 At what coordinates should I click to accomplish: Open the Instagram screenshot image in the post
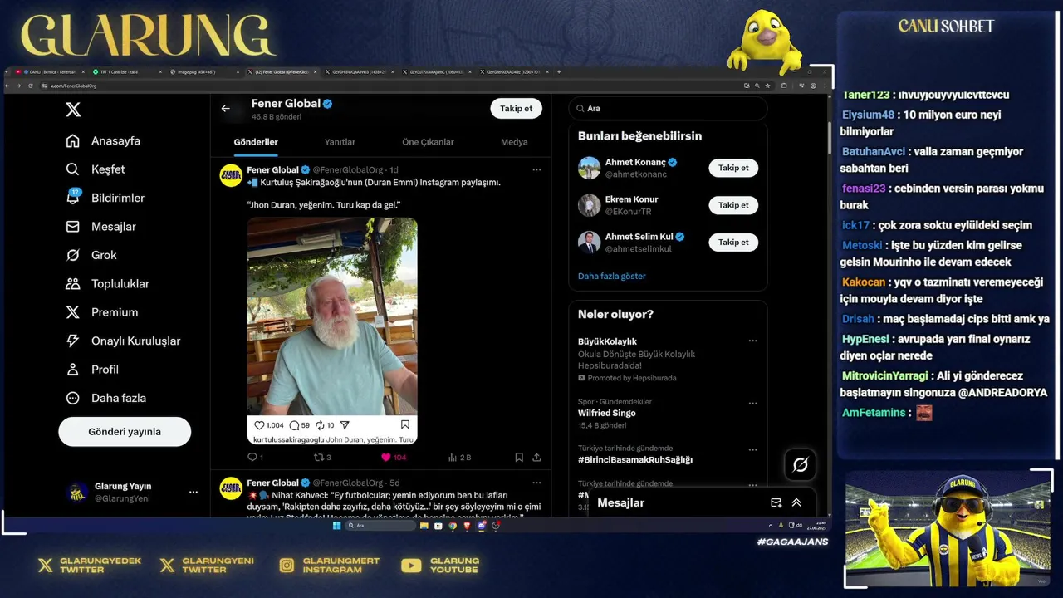coord(332,331)
